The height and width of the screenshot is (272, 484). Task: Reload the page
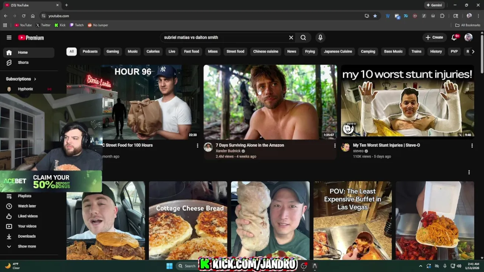(23, 16)
